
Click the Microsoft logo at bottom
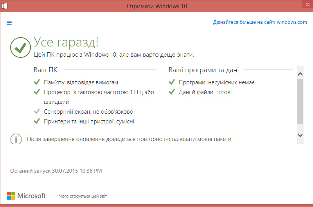point(26,196)
